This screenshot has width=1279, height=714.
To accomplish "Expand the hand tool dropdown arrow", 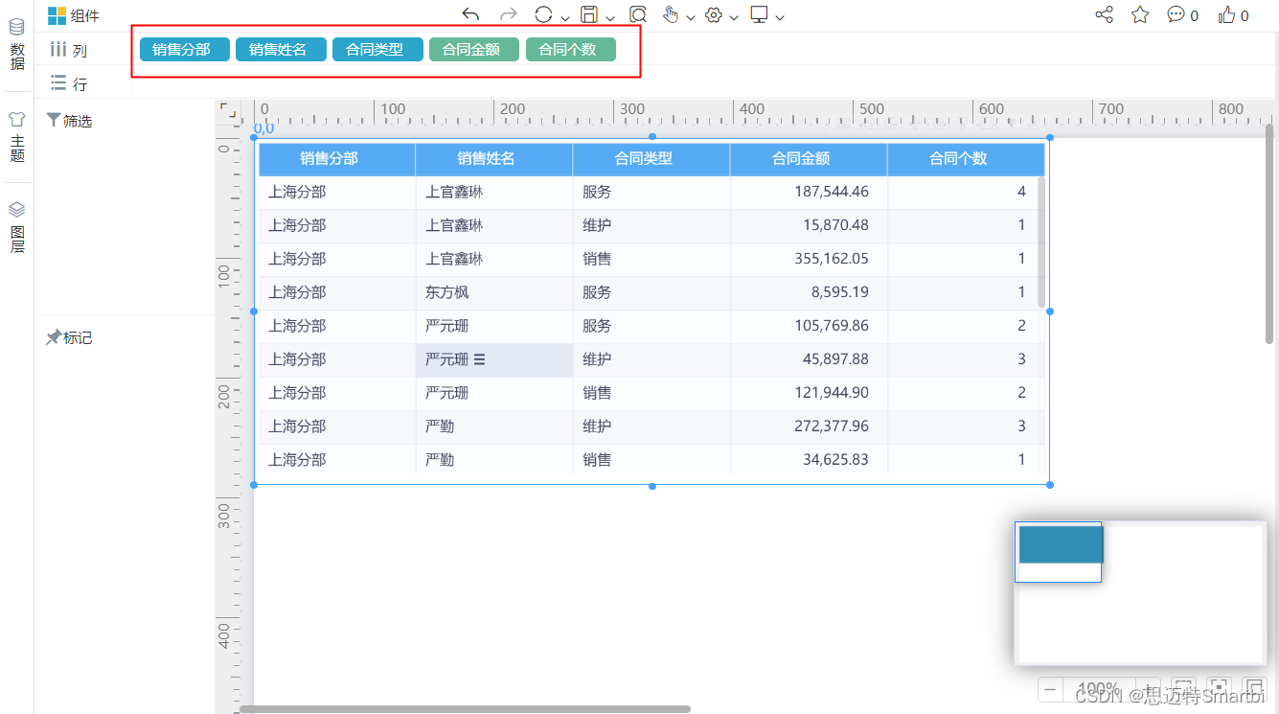I will [691, 17].
